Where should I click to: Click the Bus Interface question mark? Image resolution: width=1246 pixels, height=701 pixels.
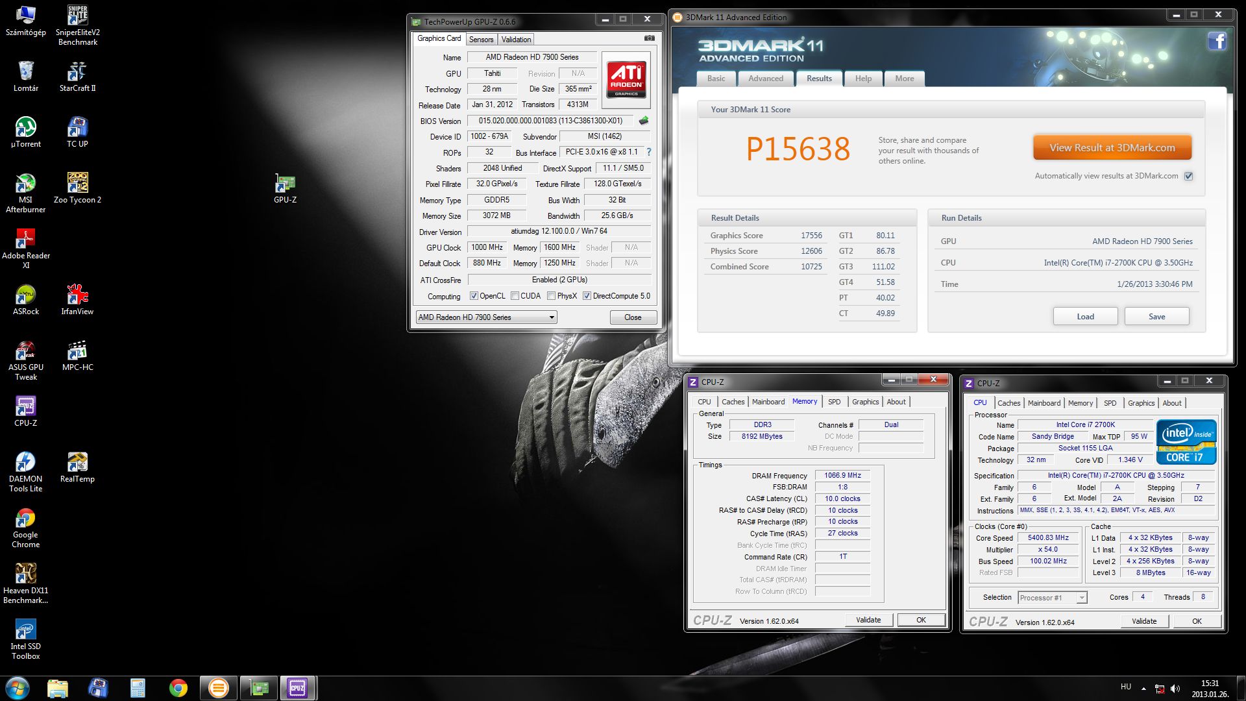[648, 152]
